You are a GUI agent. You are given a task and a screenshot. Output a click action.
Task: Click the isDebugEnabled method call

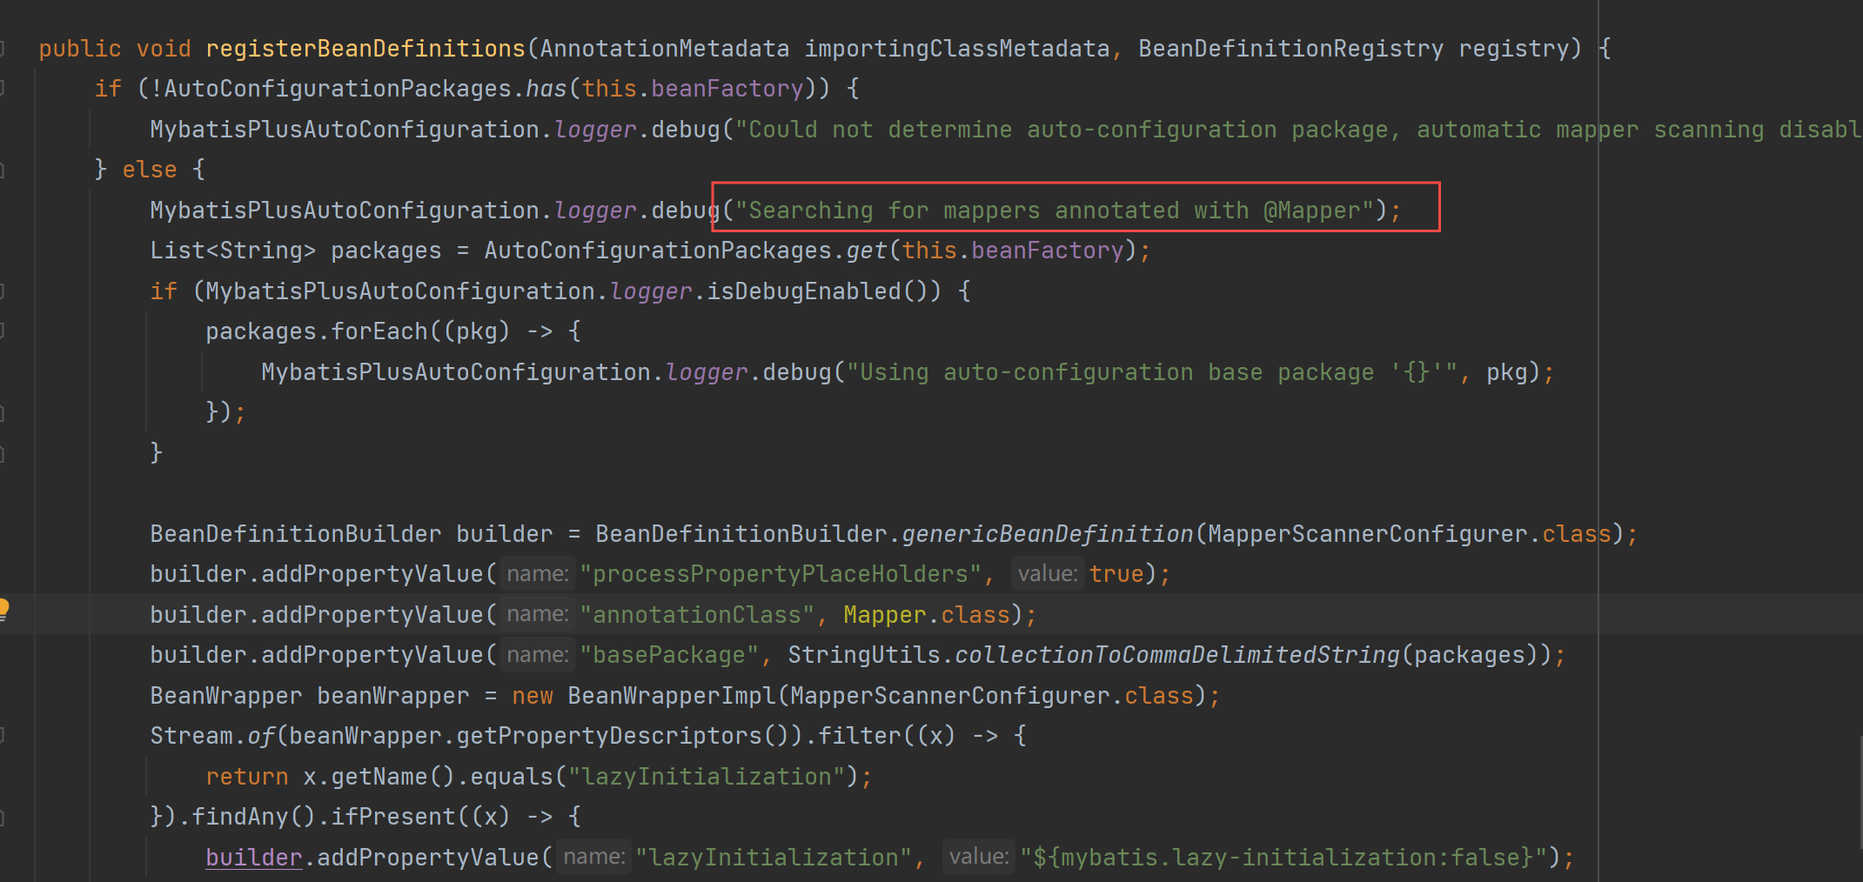coord(804,291)
